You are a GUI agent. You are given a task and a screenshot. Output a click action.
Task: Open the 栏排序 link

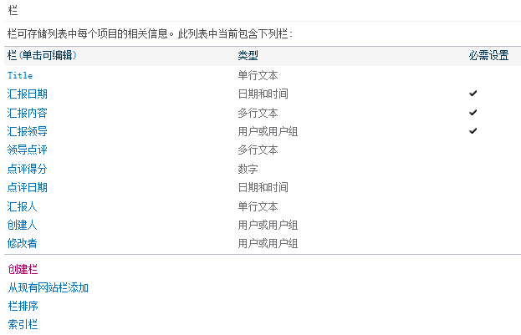pyautogui.click(x=23, y=306)
